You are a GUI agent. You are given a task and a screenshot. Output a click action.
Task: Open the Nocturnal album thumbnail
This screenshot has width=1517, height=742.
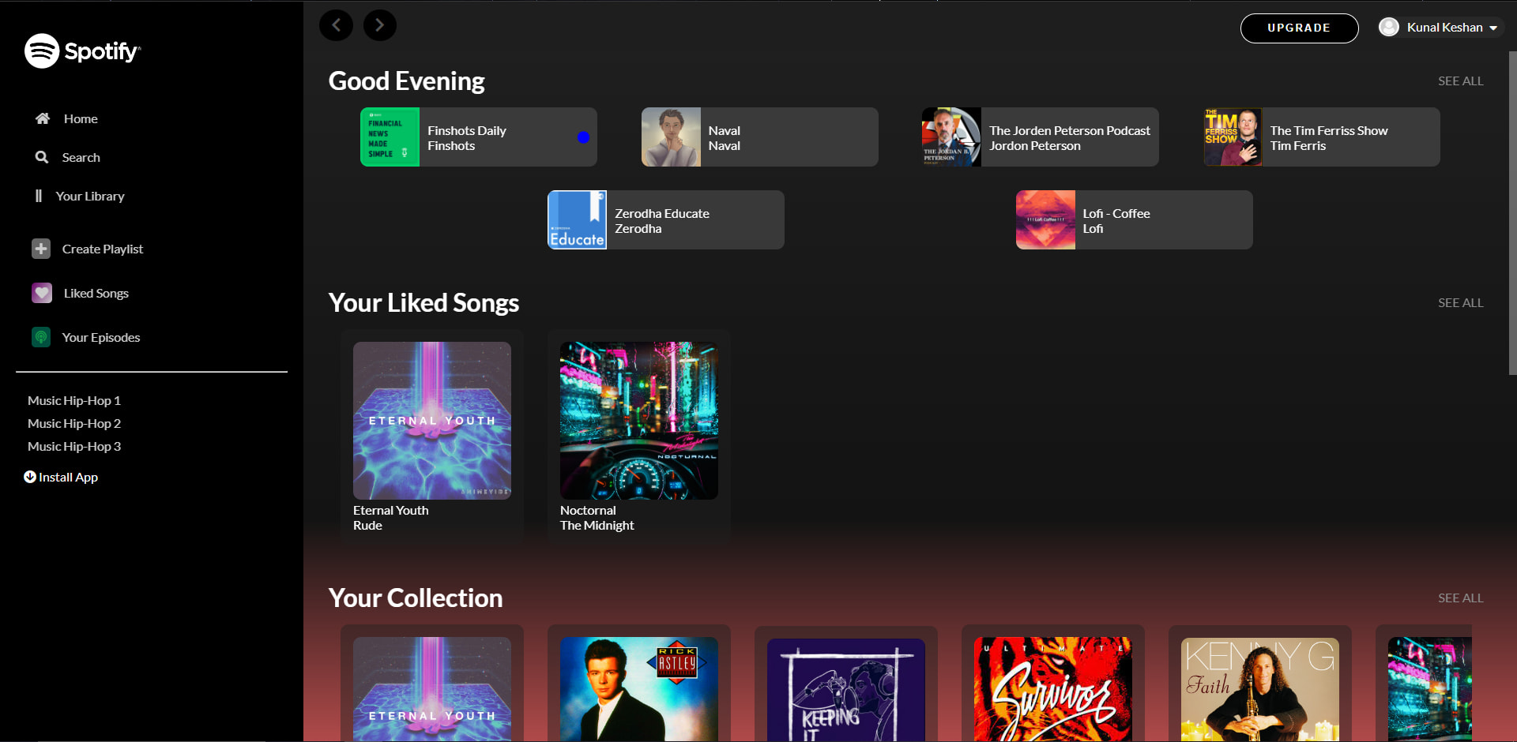click(x=638, y=421)
